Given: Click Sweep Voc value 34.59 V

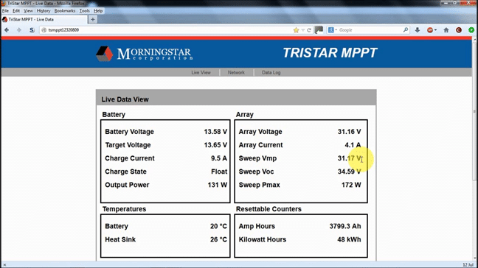Looking at the screenshot, I should tap(350, 172).
